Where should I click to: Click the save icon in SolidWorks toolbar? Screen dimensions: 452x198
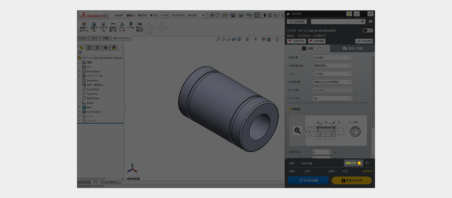pos(233,15)
